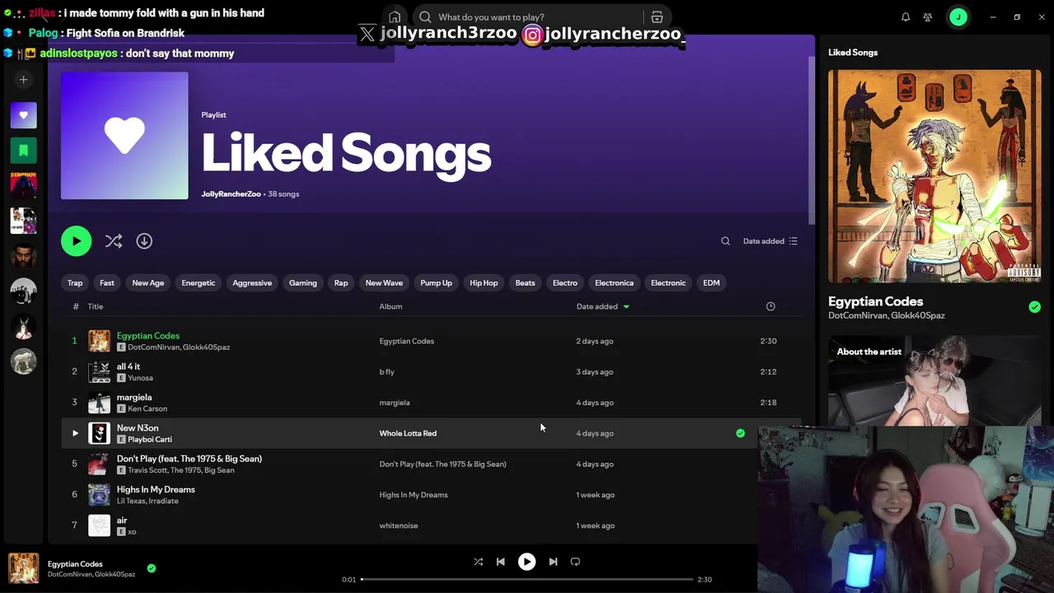Enable shuffle for Liked Songs playlist header
The height and width of the screenshot is (593, 1054).
coord(114,240)
